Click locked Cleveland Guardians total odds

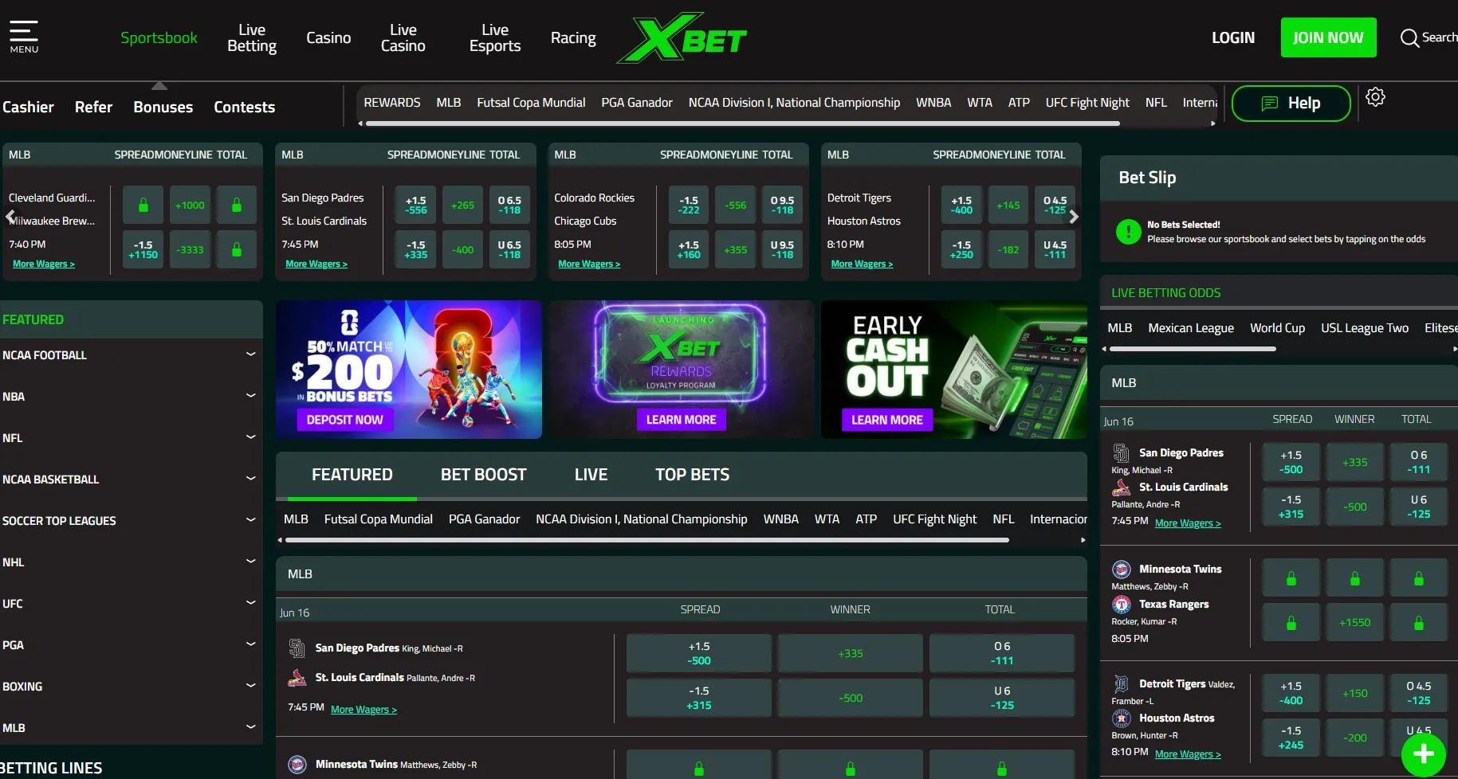click(x=237, y=205)
